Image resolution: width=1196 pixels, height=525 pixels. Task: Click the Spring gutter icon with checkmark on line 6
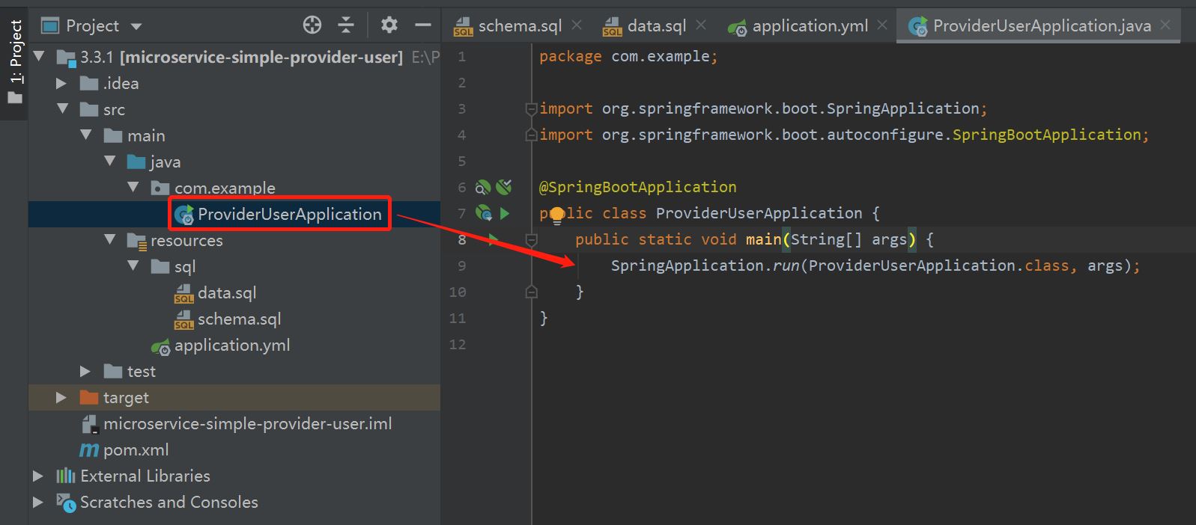(504, 187)
